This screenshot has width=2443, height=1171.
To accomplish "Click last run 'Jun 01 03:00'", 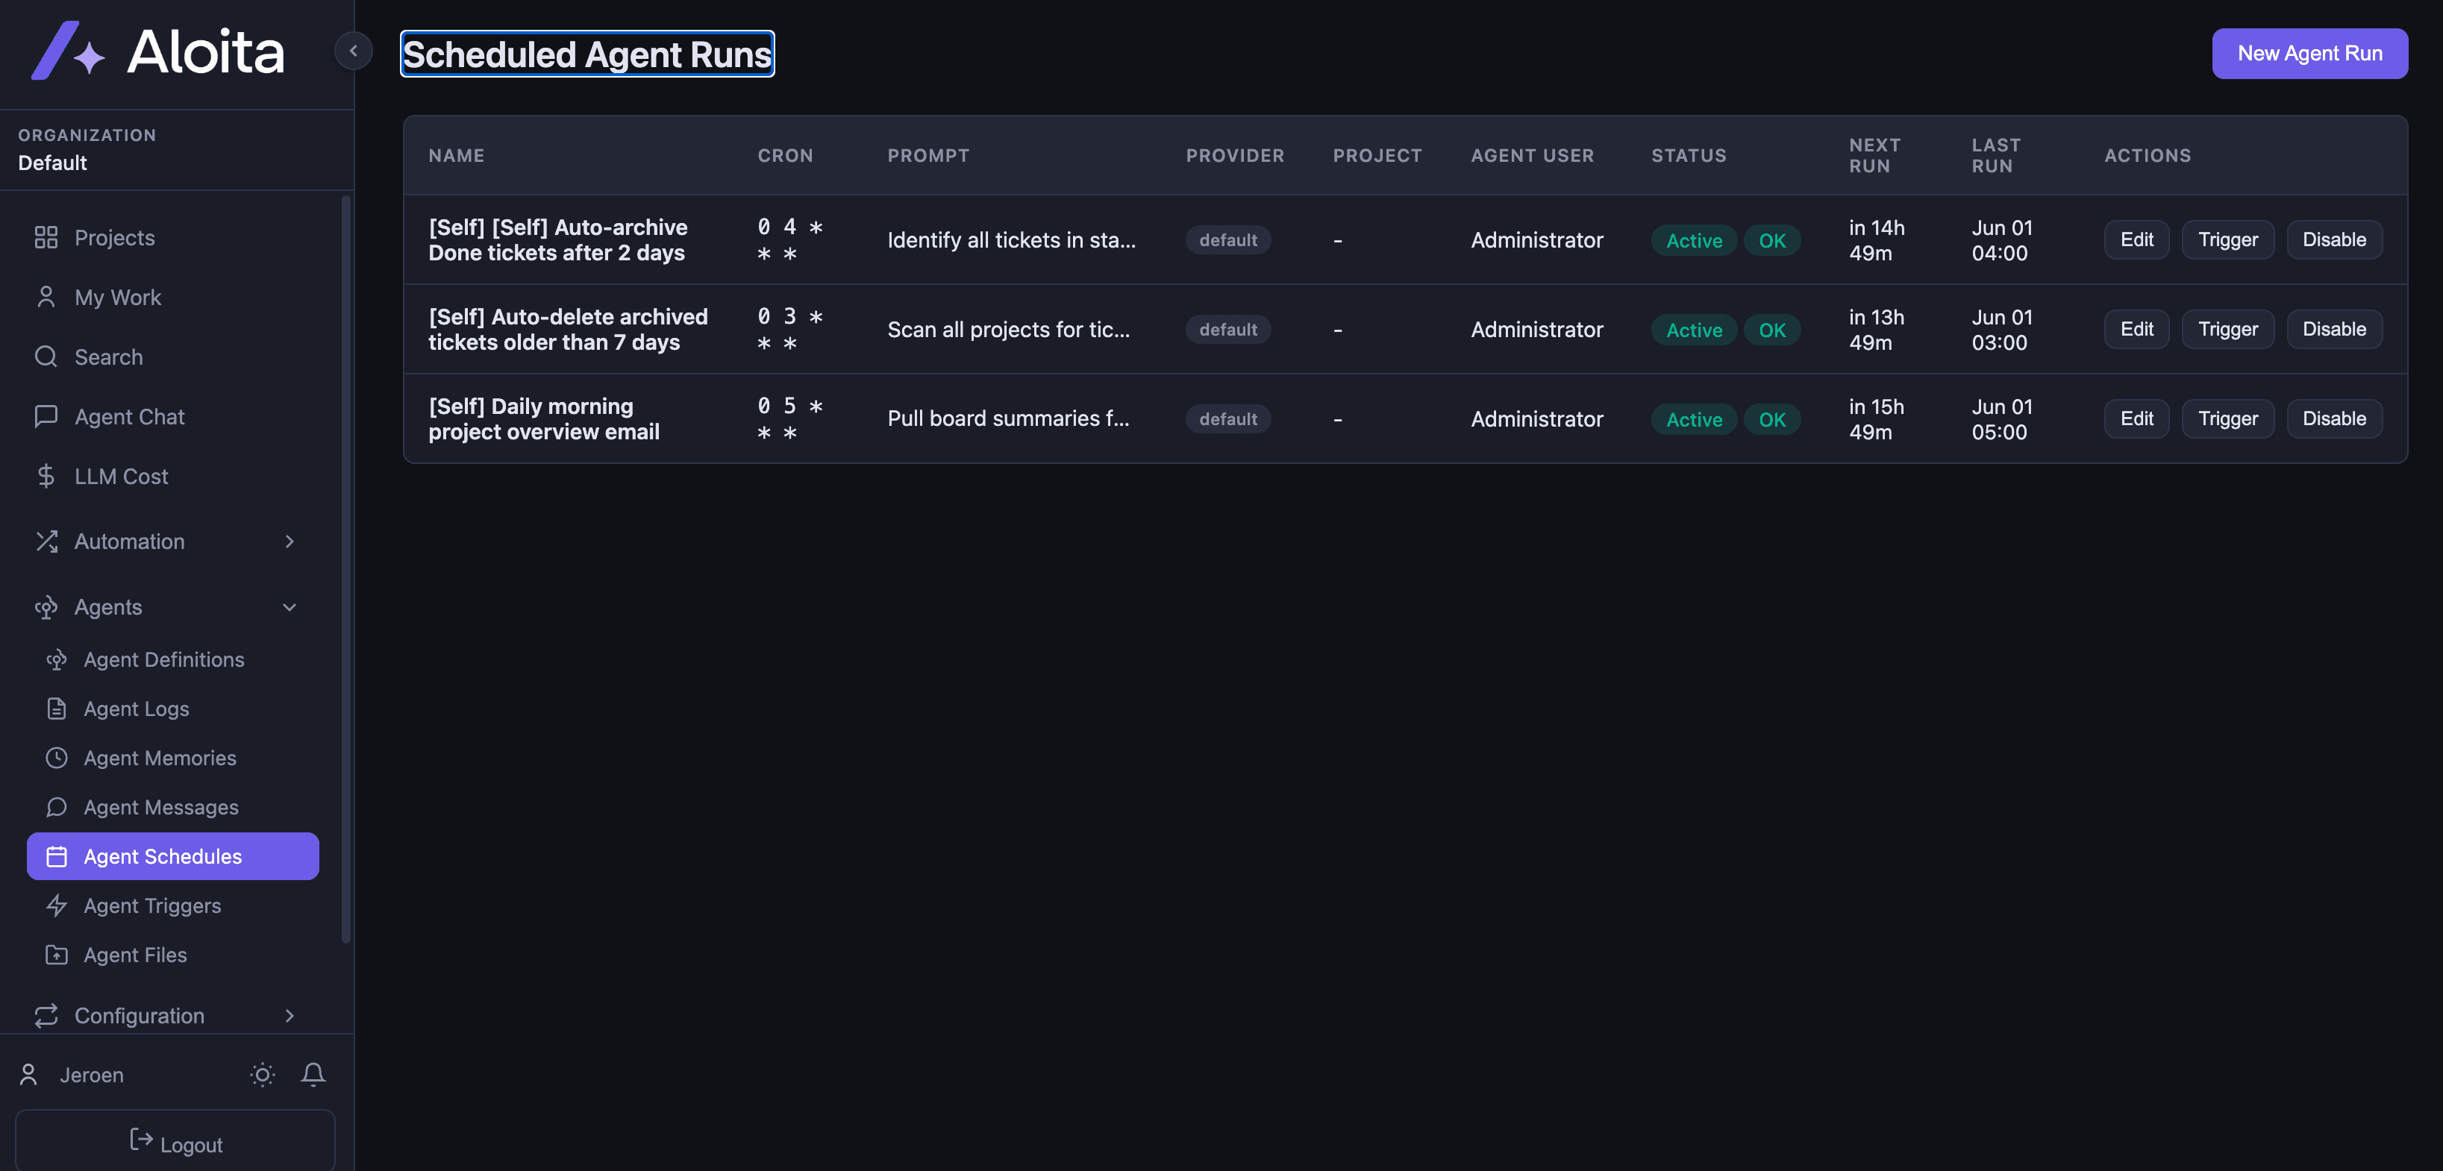I will [x=2002, y=329].
